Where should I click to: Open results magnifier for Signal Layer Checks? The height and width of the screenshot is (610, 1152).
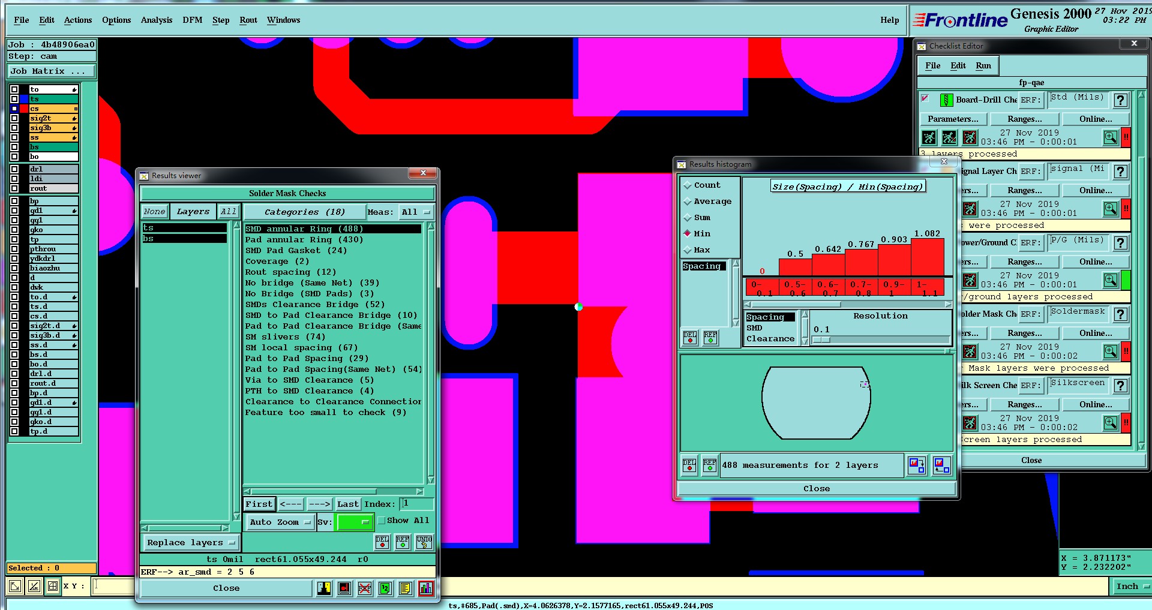(x=1111, y=209)
